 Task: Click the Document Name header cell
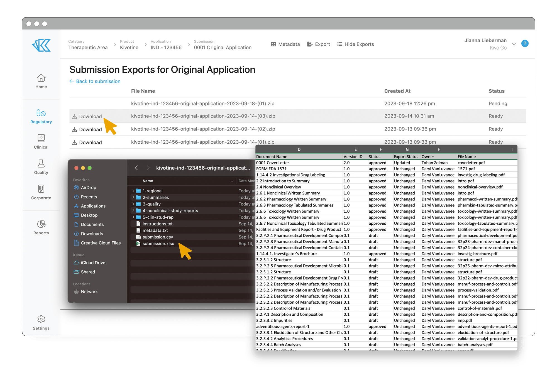(299, 157)
